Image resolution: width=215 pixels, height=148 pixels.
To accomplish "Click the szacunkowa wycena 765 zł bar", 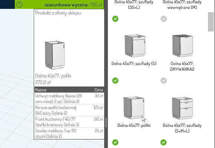I will click(59, 4).
